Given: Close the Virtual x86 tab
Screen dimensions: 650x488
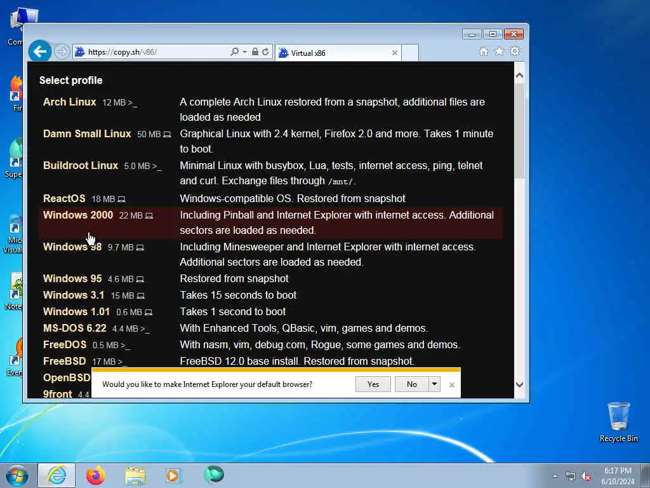Looking at the screenshot, I should click(x=395, y=53).
